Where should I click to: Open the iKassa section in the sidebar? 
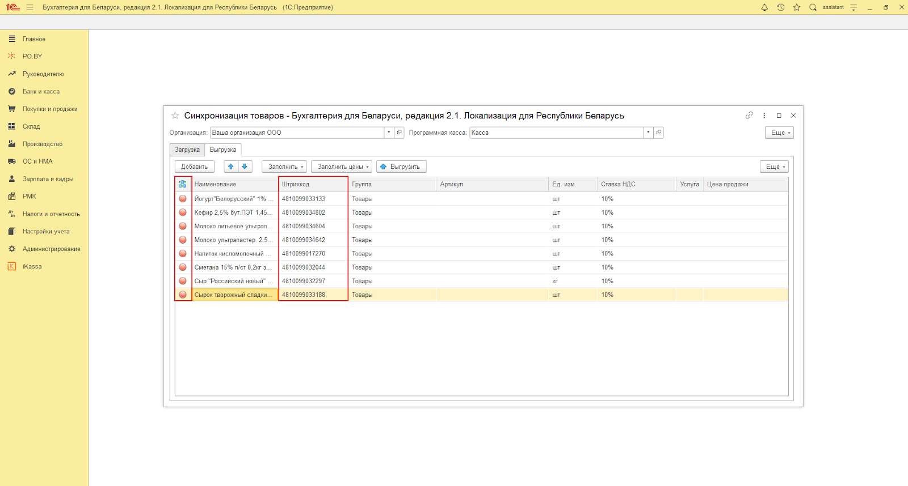point(32,267)
